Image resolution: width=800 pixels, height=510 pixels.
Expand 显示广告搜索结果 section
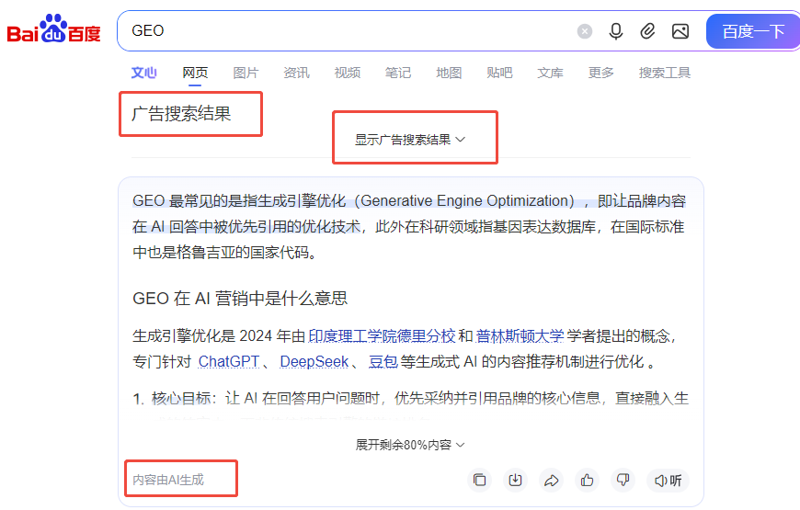[x=410, y=140]
